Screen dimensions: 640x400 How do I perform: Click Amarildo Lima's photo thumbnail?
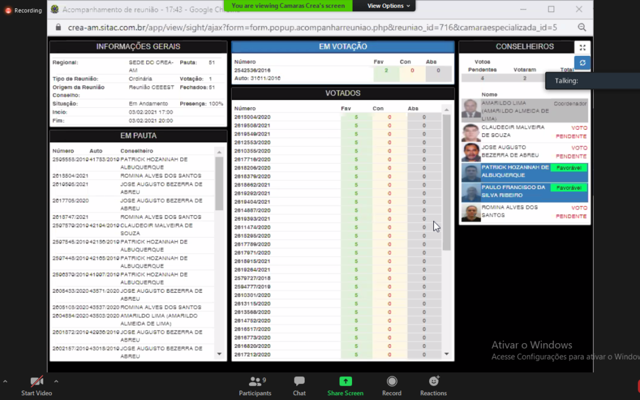click(x=471, y=110)
